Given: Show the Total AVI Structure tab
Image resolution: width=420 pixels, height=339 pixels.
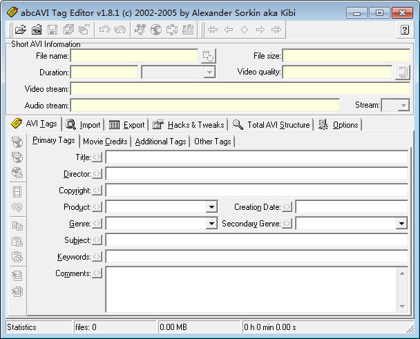Looking at the screenshot, I should [x=271, y=125].
